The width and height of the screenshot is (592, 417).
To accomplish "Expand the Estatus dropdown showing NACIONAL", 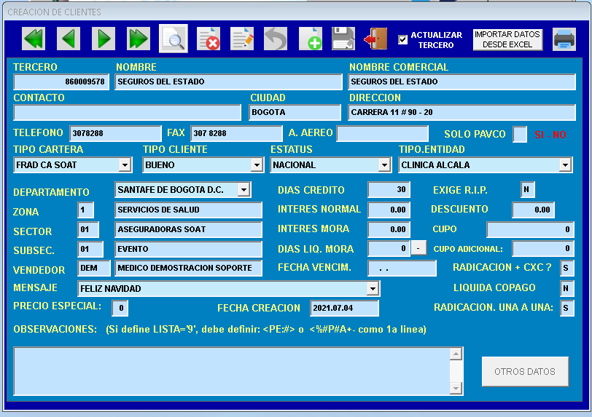I will pyautogui.click(x=384, y=164).
